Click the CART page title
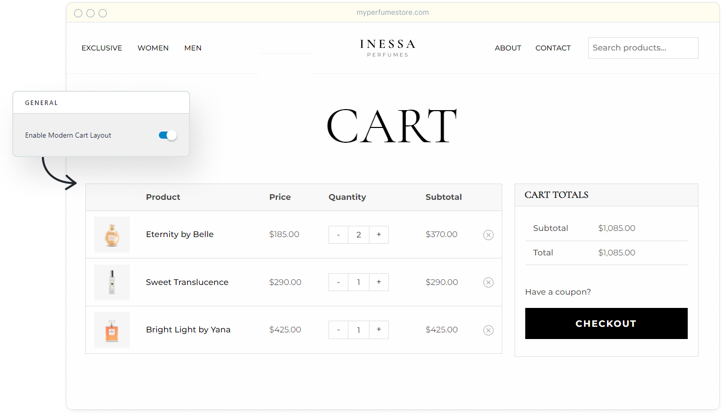 [x=391, y=126]
